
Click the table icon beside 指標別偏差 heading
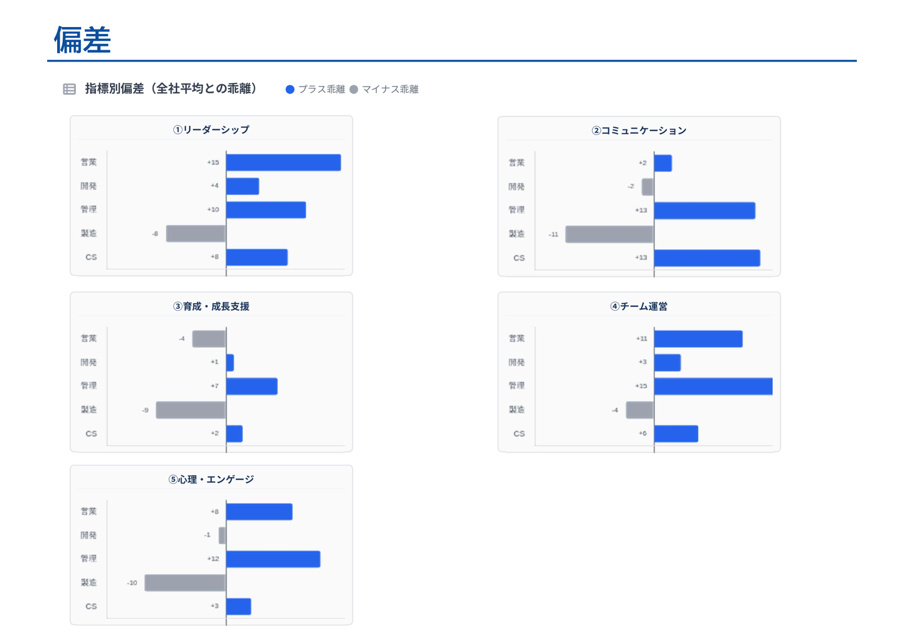(x=70, y=89)
